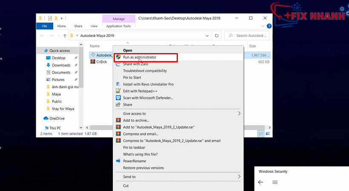349x191 pixels.
Task: Select Run as administrator
Action: pos(139,57)
